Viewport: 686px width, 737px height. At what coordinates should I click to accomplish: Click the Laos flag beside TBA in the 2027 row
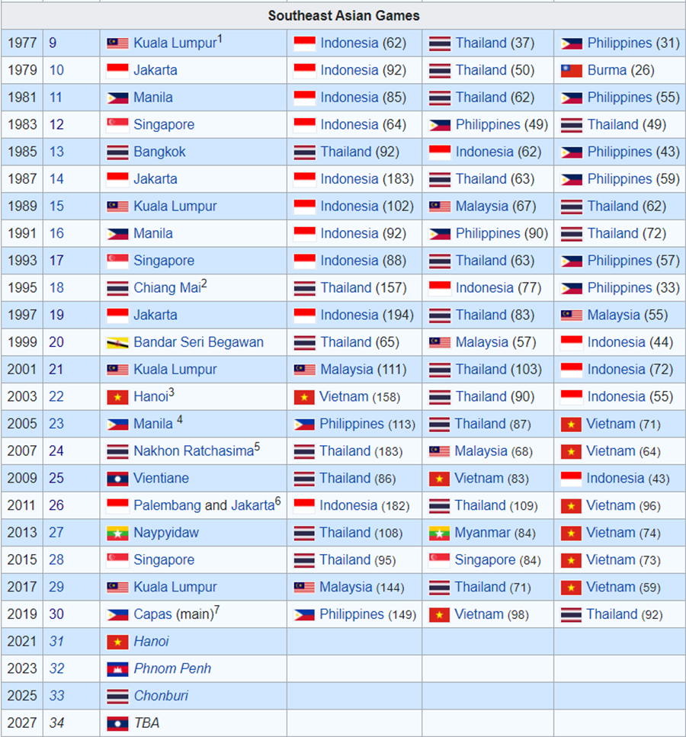coord(117,724)
